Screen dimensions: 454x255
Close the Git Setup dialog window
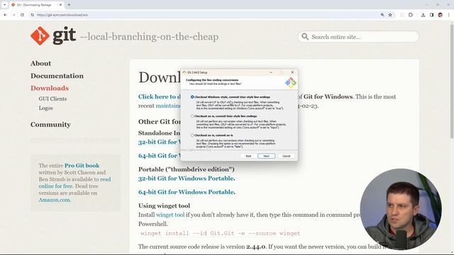tap(292, 72)
